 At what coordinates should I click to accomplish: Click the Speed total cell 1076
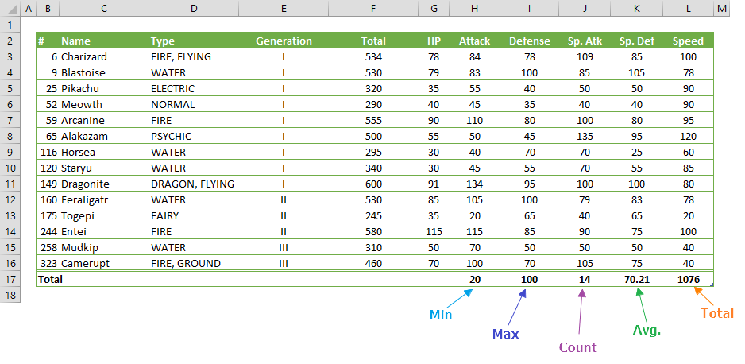tap(688, 280)
